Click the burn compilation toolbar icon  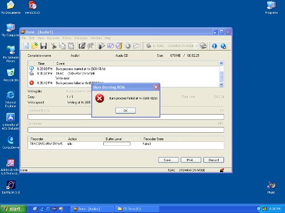pos(90,46)
